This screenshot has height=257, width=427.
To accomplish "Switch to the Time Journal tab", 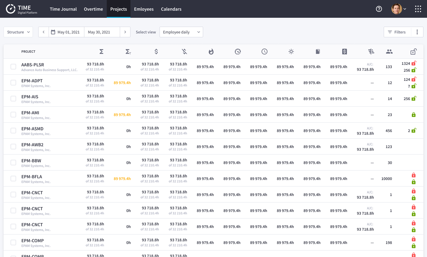I will coord(63,9).
